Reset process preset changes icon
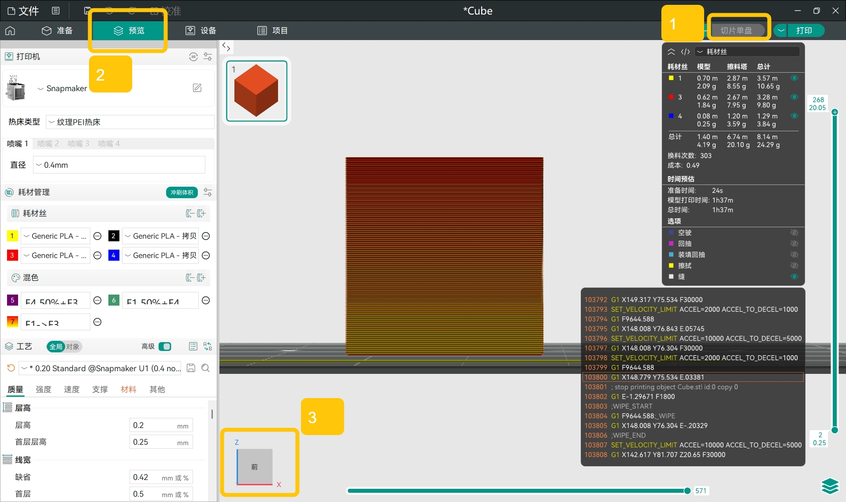 [x=11, y=368]
